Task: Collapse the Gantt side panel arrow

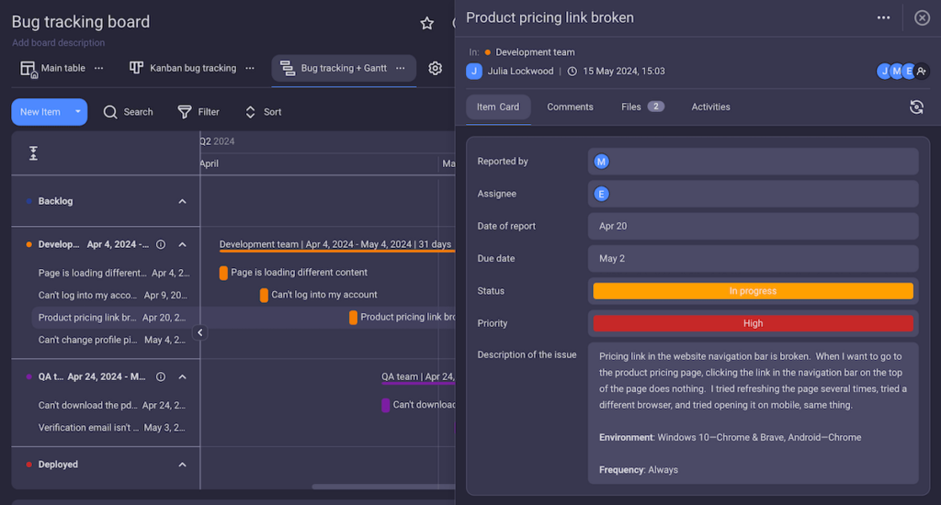Action: (199, 332)
